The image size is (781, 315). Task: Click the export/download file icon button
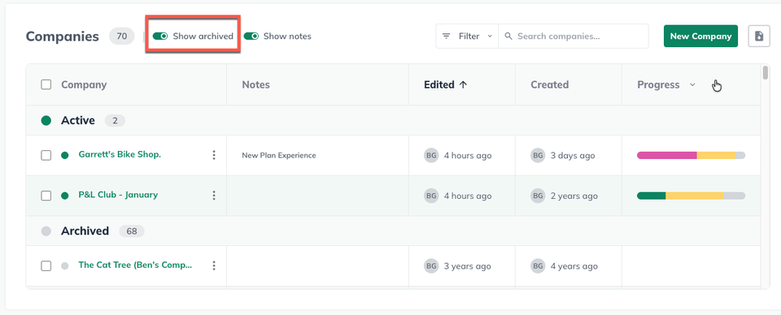click(759, 37)
